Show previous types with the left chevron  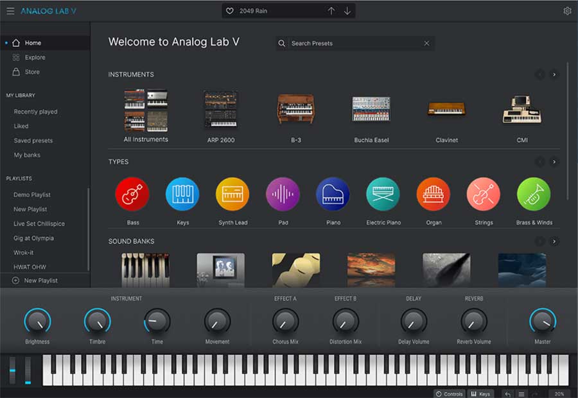click(x=539, y=162)
